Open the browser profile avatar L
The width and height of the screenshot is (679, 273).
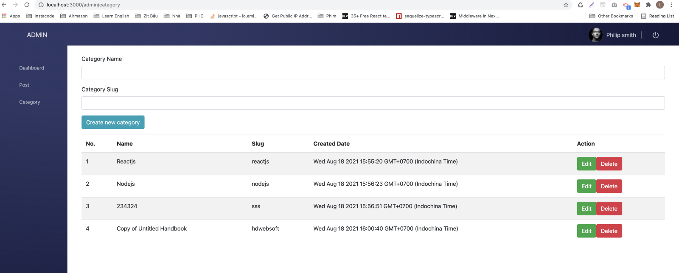click(659, 5)
